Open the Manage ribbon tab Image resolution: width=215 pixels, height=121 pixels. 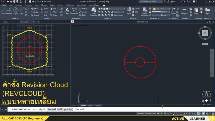[44, 5]
